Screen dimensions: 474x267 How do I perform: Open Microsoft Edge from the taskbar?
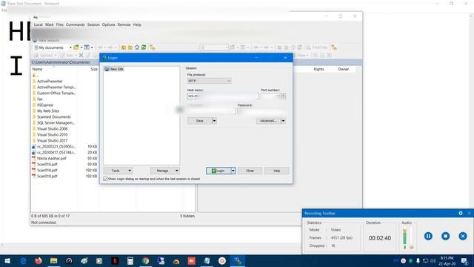pos(23,260)
